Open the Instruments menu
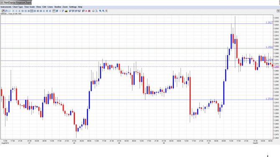Screen dimensions: 280x157 click(x=6, y=7)
